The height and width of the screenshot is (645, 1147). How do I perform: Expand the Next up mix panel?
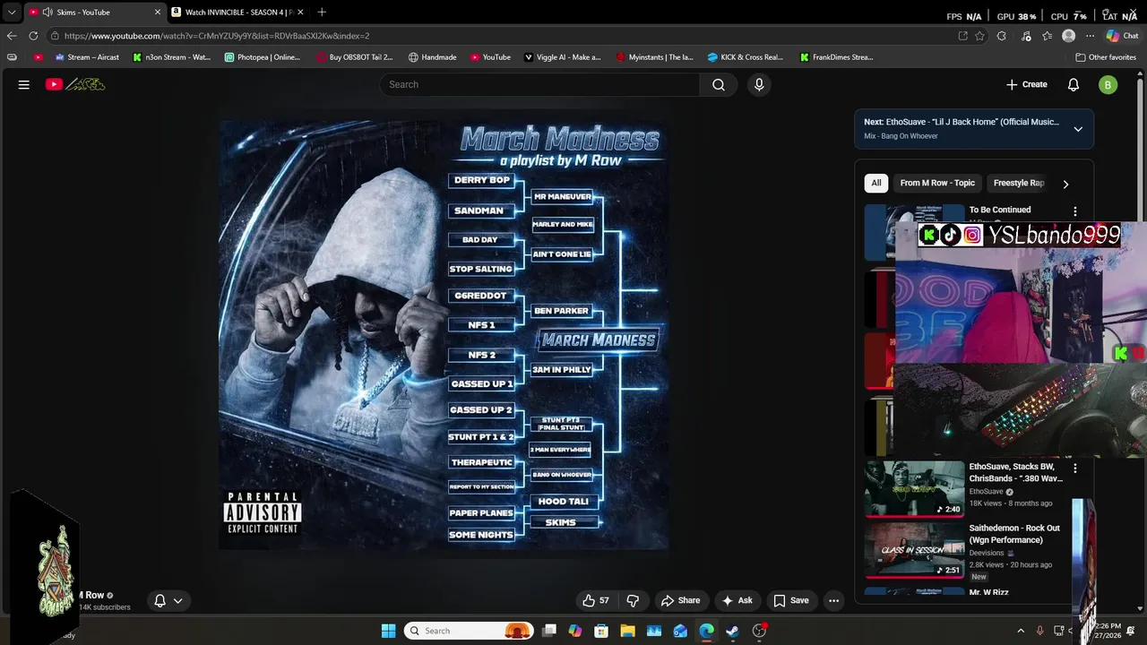[x=1078, y=129]
